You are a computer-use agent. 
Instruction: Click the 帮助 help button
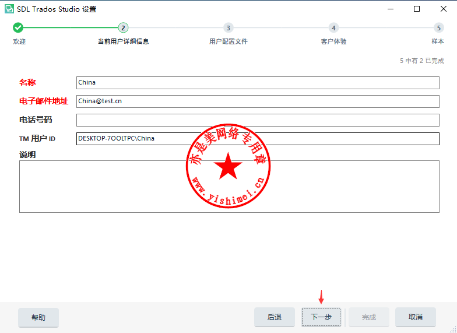[x=38, y=317]
